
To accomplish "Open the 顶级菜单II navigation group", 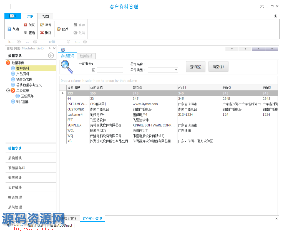I will pyautogui.click(x=31, y=168).
